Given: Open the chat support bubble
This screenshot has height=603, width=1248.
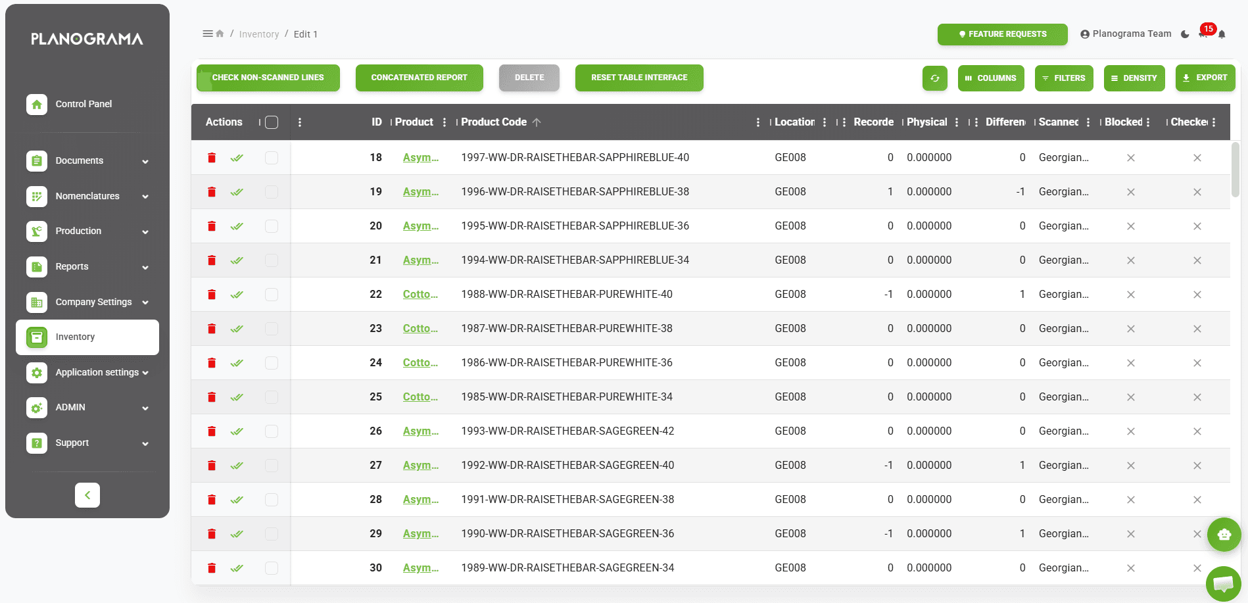Looking at the screenshot, I should point(1223,583).
